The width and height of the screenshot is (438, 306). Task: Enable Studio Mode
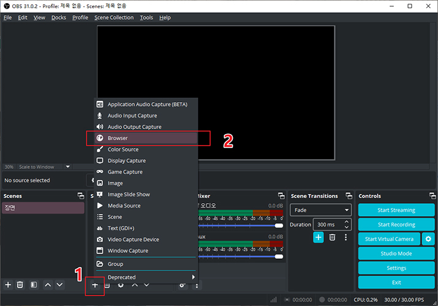pos(396,253)
